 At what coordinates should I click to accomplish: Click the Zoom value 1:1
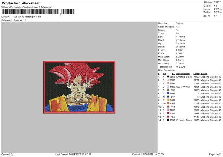click(x=216, y=16)
